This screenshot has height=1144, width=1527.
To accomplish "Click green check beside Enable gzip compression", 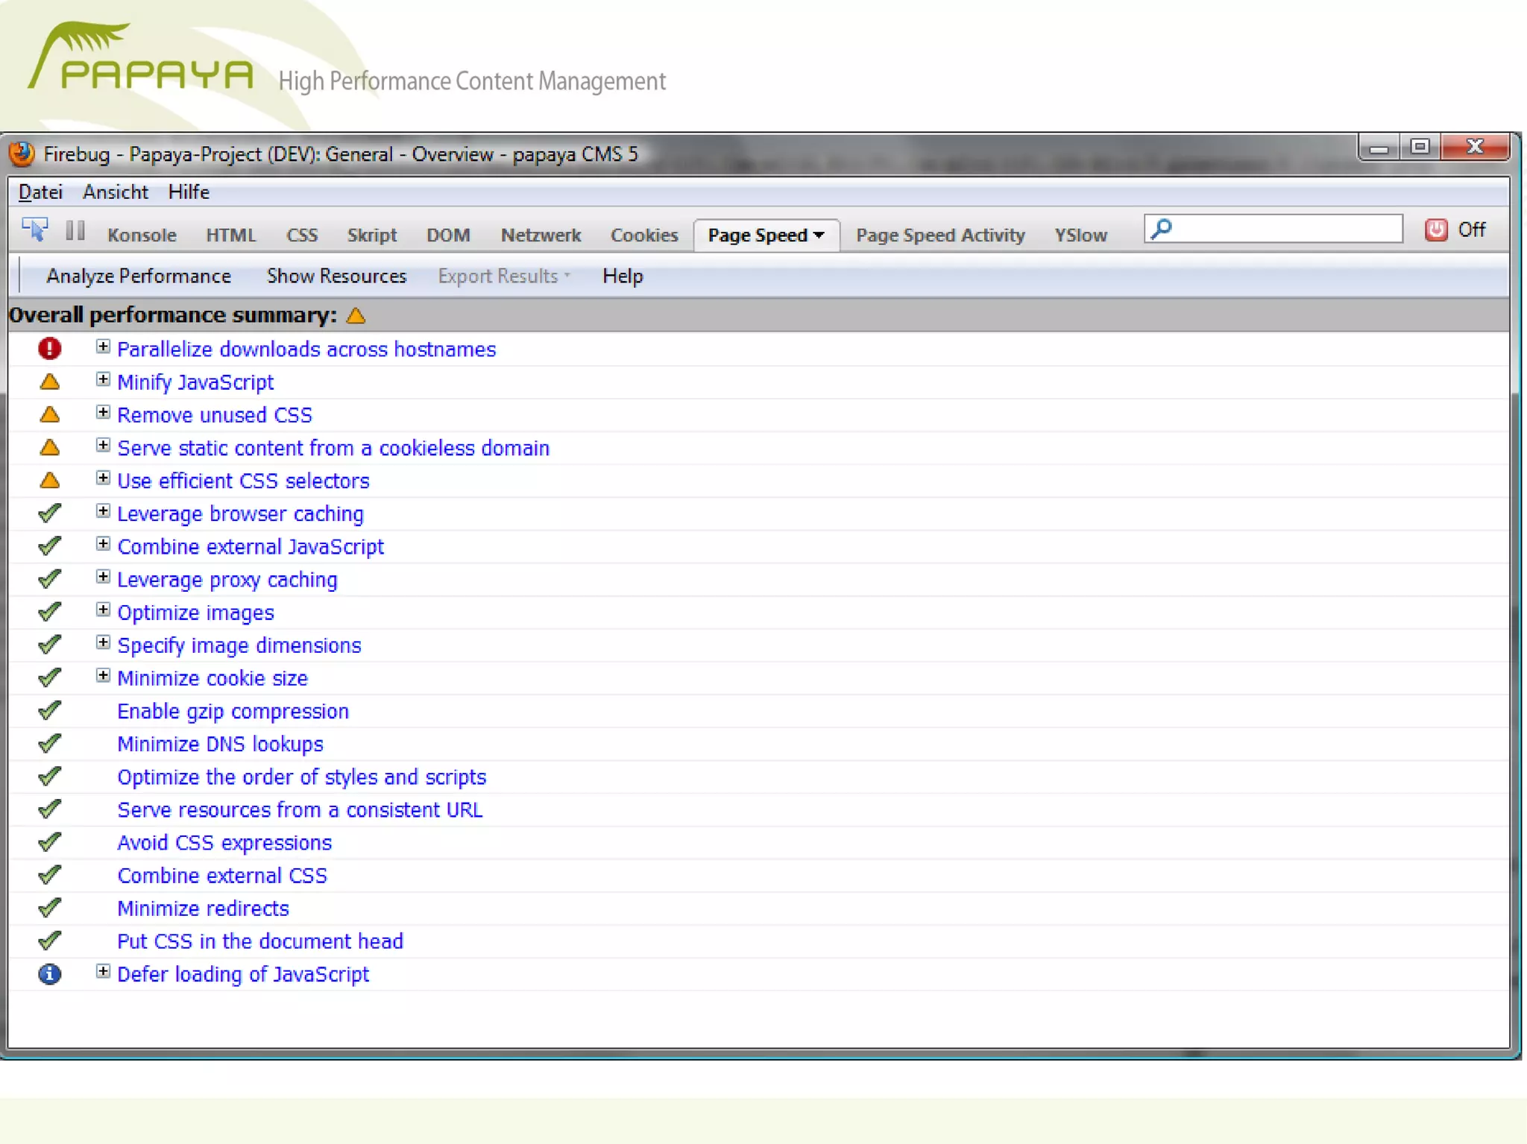I will pyautogui.click(x=50, y=710).
